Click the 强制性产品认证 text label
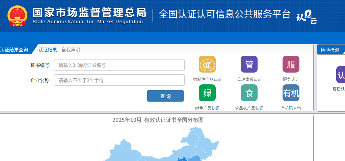345x161 pixels. click(207, 80)
